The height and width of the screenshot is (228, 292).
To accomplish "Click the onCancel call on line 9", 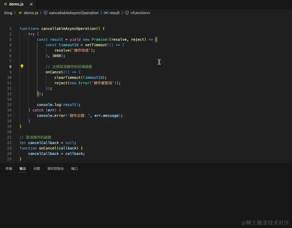I will point(55,72).
